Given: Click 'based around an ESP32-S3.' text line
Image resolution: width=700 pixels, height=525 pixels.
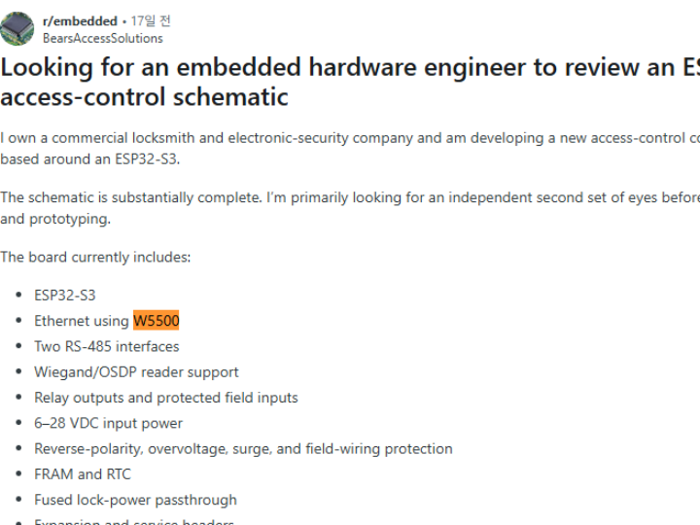Looking at the screenshot, I should [x=90, y=159].
